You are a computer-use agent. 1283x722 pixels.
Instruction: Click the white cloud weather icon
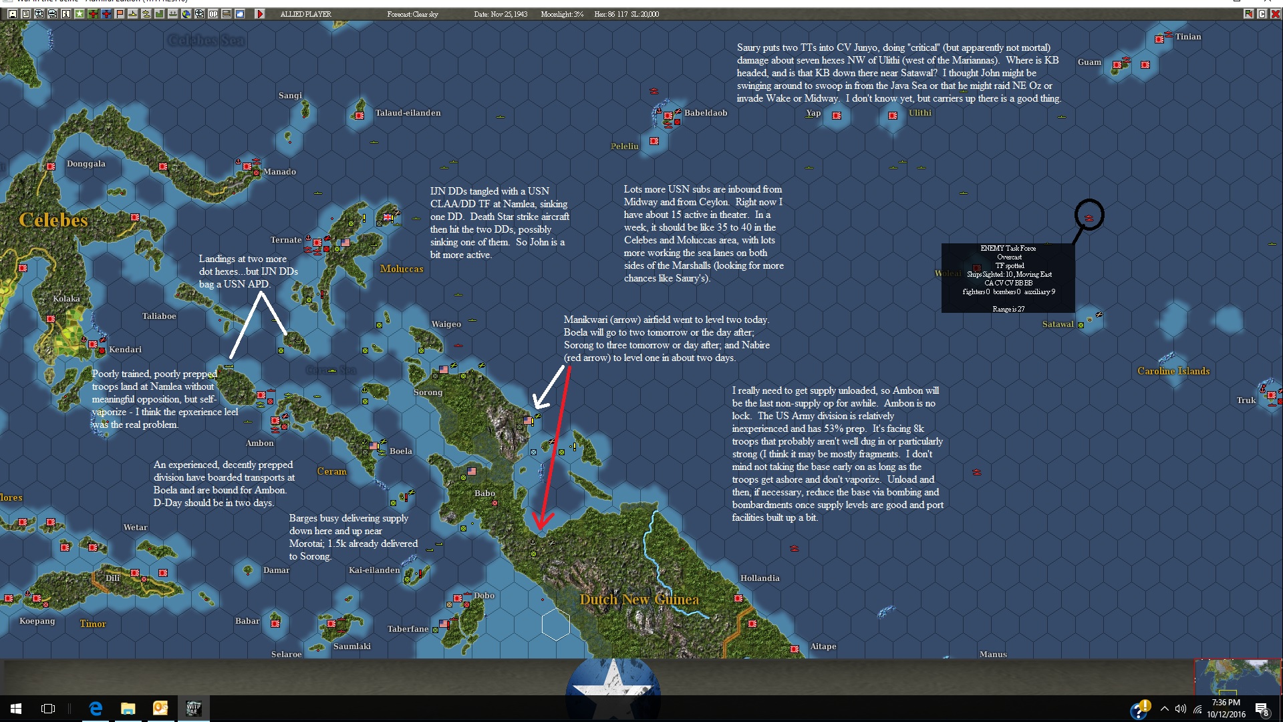(240, 14)
